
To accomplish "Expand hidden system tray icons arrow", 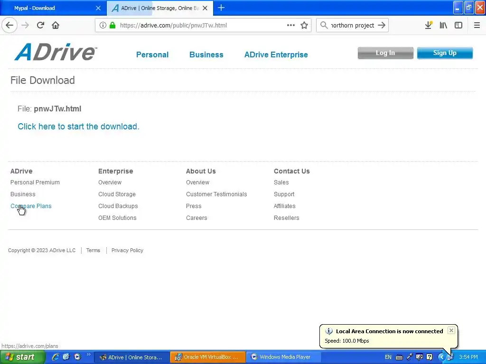I will click(x=442, y=357).
